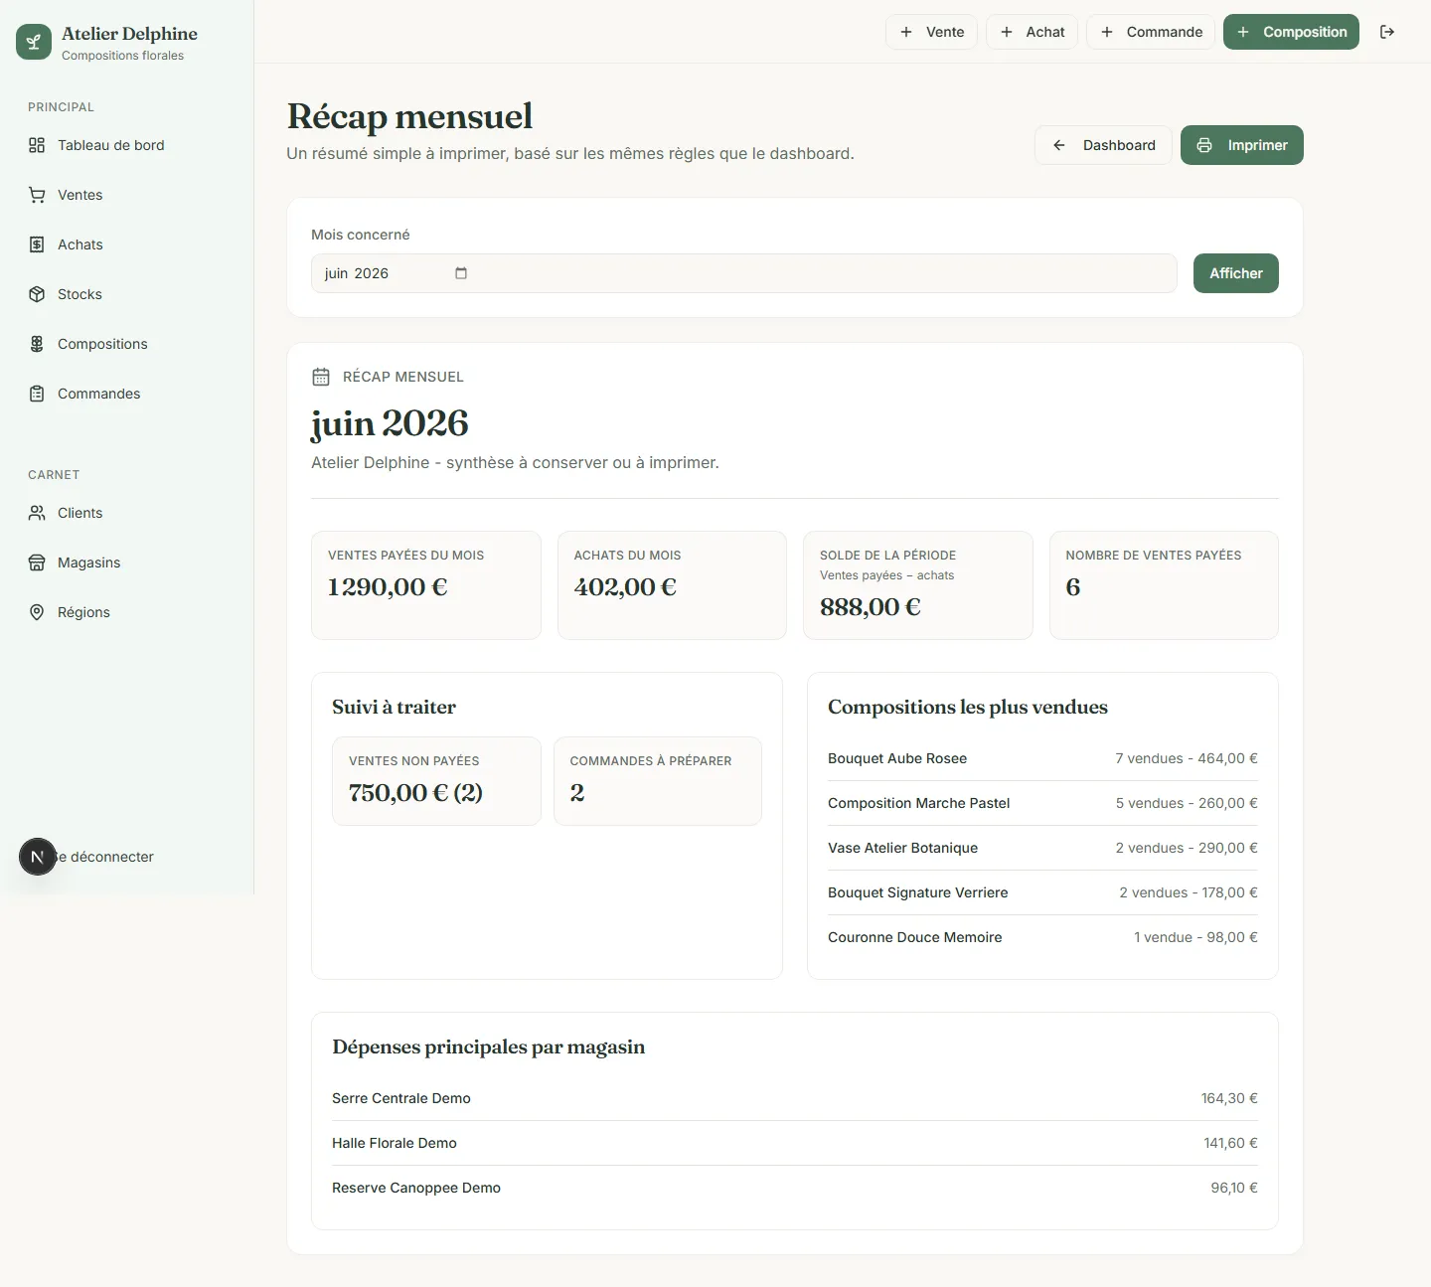This screenshot has width=1431, height=1287.
Task: Click the Stocks box icon
Action: [x=37, y=294]
